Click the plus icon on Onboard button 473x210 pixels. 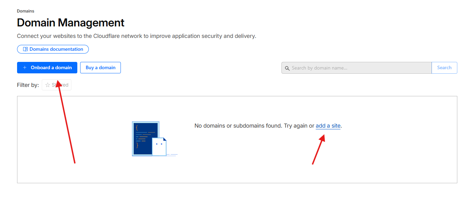(25, 68)
